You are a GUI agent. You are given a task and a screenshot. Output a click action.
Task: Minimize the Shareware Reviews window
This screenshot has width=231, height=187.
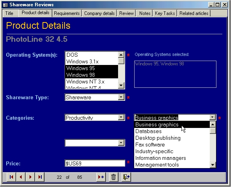(211, 5)
